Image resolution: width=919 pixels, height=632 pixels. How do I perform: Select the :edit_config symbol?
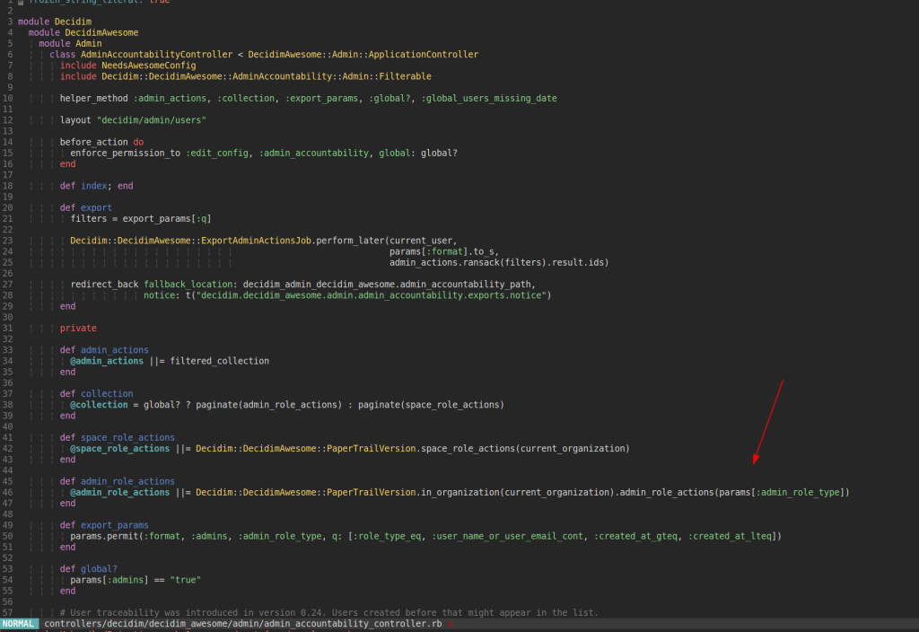(217, 153)
